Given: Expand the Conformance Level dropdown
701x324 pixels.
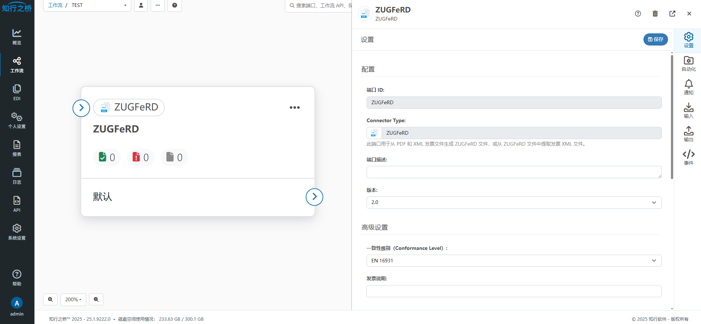Looking at the screenshot, I should [x=514, y=261].
